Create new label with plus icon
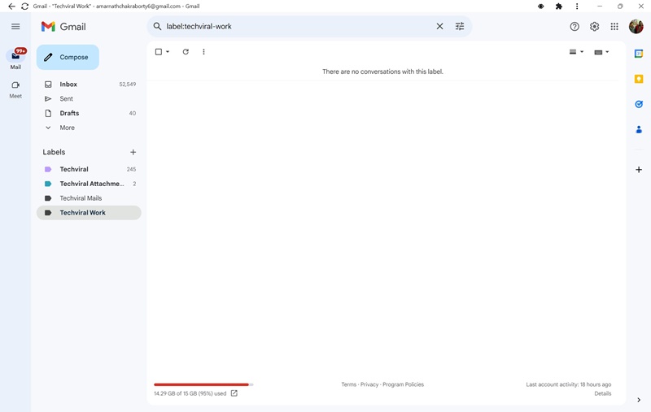The height and width of the screenshot is (412, 651). click(133, 152)
